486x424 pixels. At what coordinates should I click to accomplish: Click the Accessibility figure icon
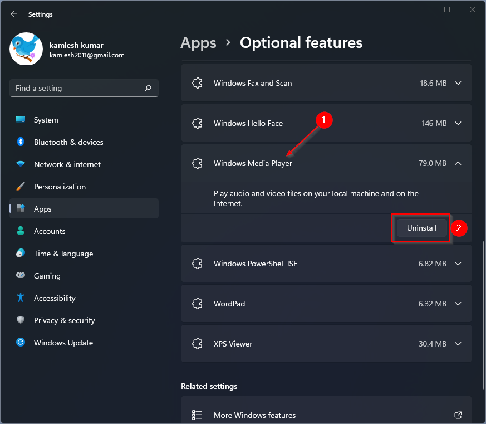(21, 298)
